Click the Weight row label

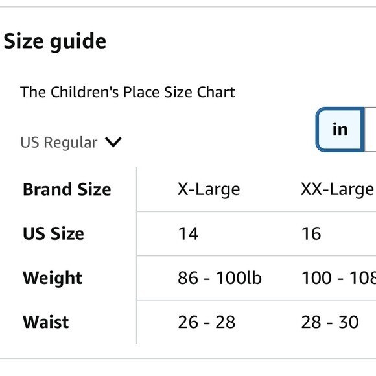[x=53, y=278]
